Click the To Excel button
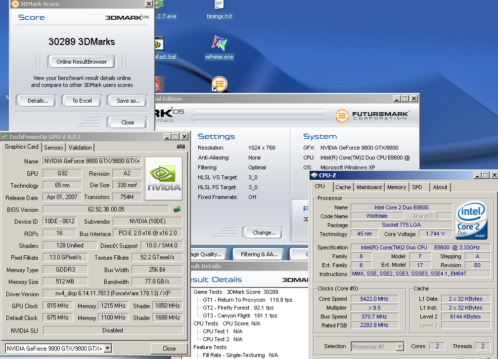This screenshot has width=498, height=359. 82,101
